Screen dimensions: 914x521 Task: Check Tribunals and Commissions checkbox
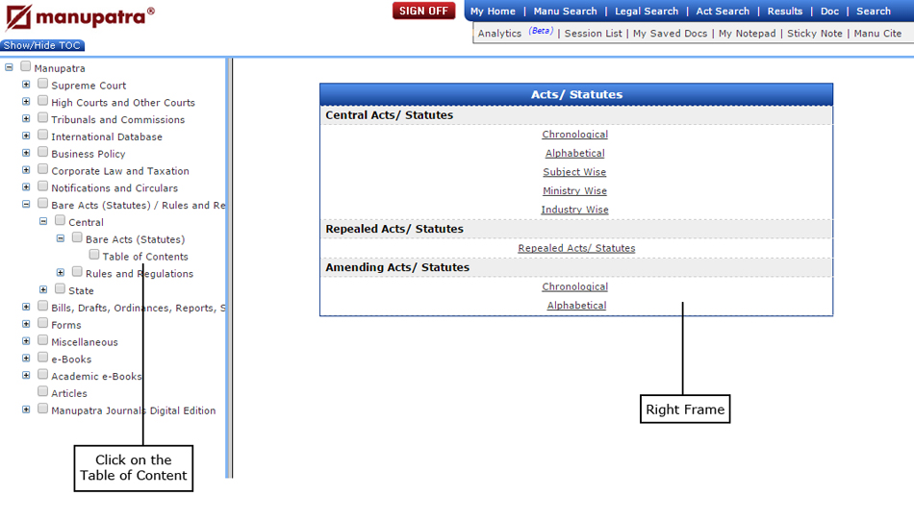pyautogui.click(x=42, y=117)
